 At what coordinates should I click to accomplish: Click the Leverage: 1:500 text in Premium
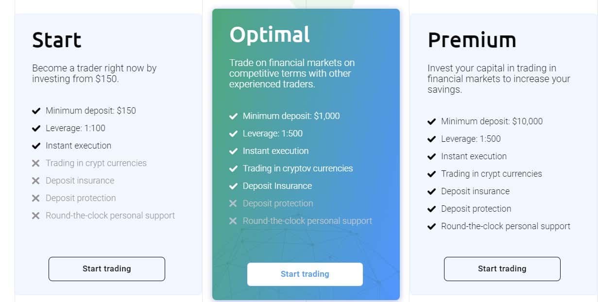[471, 139]
